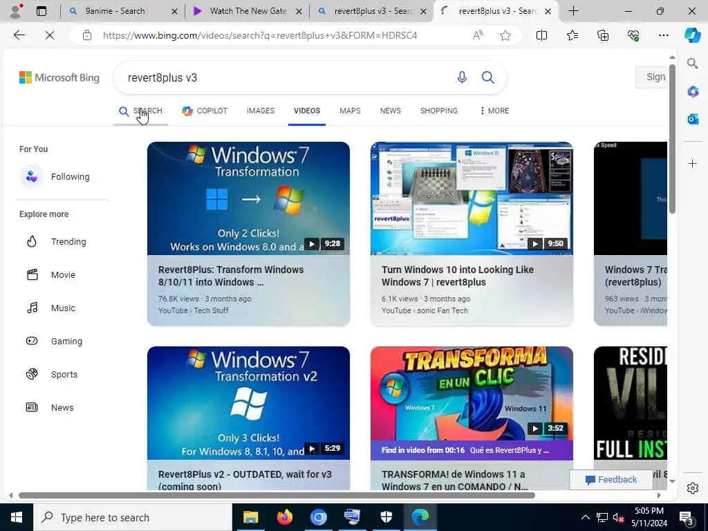Screen dimensions: 708x531
Task: Open Read aloud icon in the address bar
Action: tap(478, 35)
